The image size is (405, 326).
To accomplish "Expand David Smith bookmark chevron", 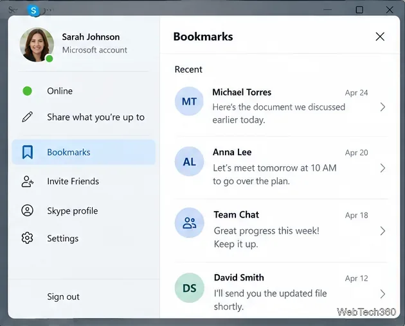I will point(382,294).
